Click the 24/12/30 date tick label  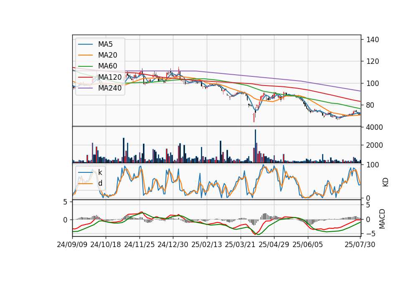point(173,245)
